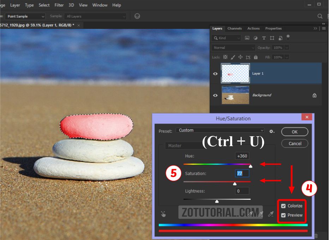The image size is (329, 240).
Task: Switch to the Channels tab
Action: click(x=235, y=28)
